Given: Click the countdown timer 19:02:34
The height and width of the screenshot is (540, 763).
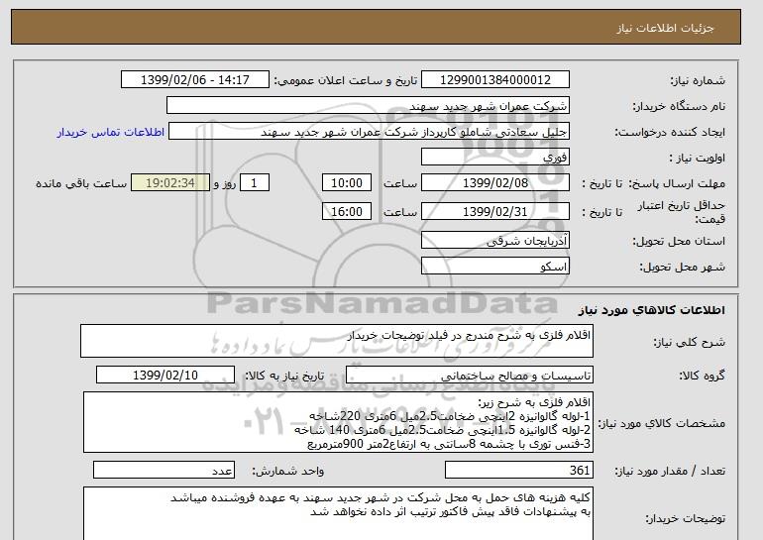Looking at the screenshot, I should point(170,183).
